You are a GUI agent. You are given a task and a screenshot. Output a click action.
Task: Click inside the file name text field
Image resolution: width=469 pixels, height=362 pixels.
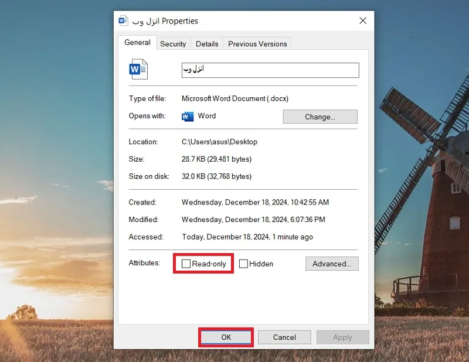point(270,70)
